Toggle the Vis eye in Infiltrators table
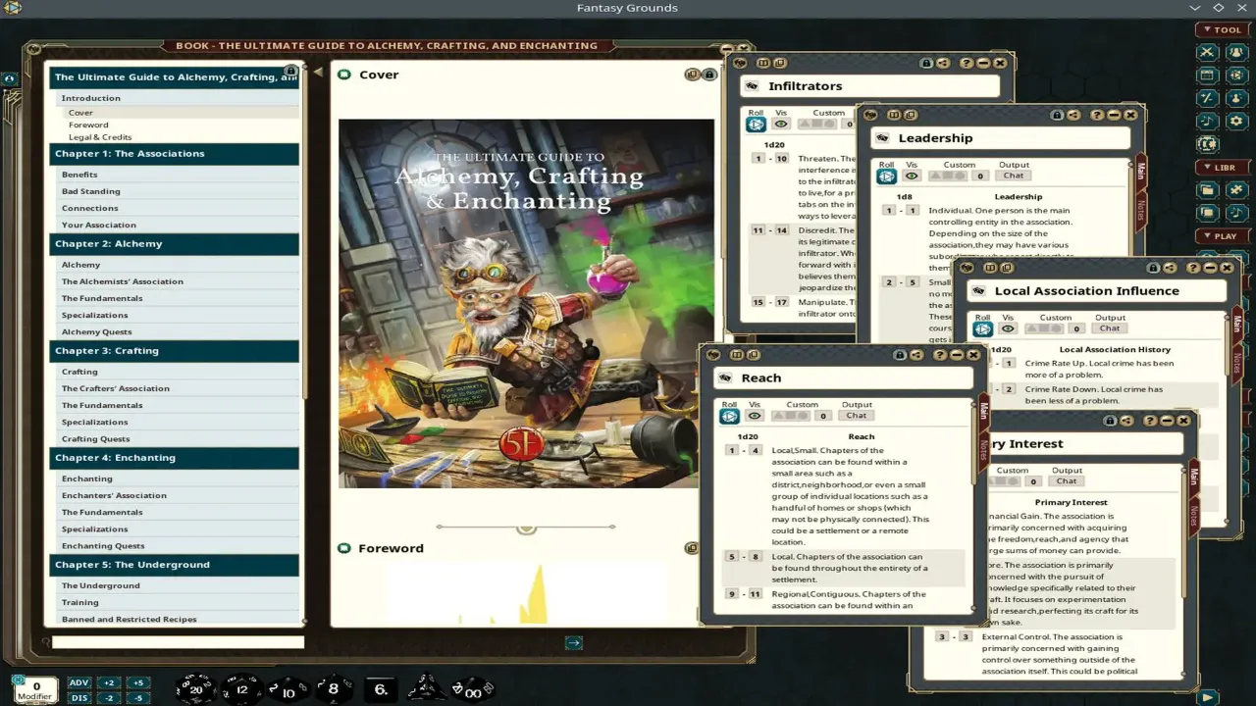 point(781,124)
